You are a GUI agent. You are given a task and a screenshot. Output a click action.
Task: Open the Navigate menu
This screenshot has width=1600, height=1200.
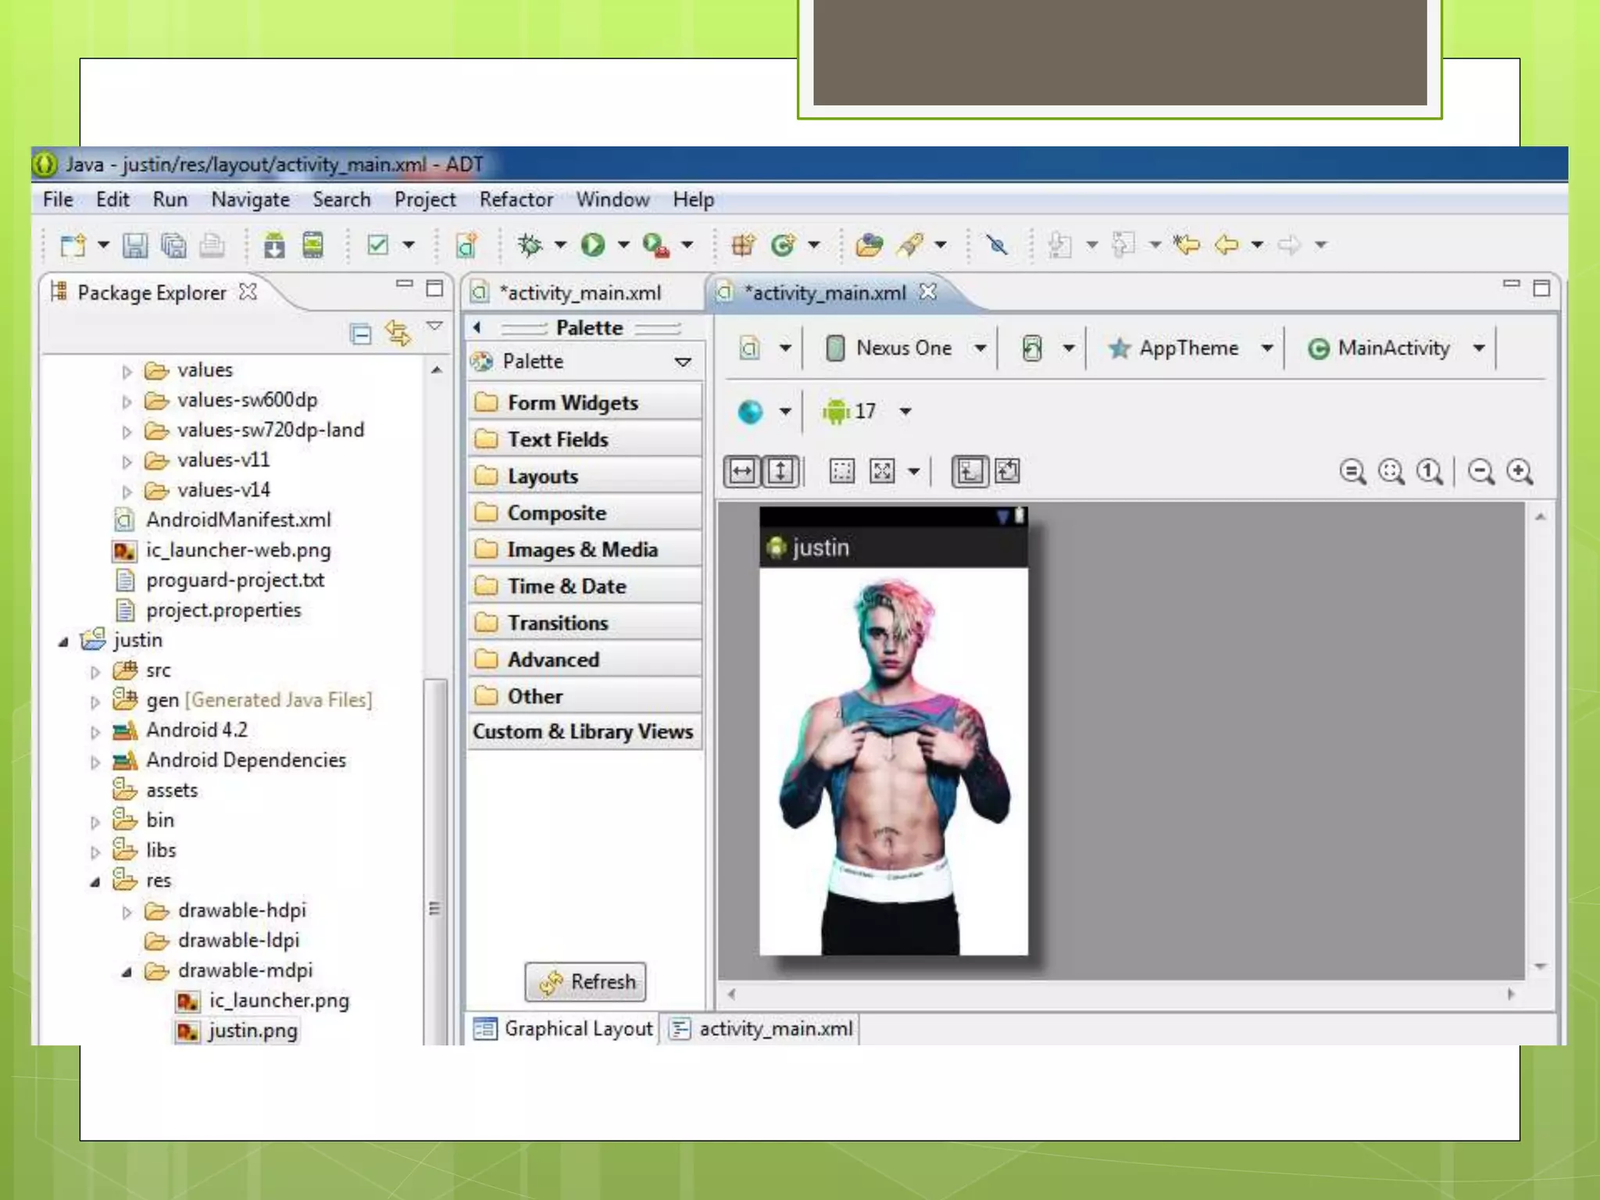(251, 200)
